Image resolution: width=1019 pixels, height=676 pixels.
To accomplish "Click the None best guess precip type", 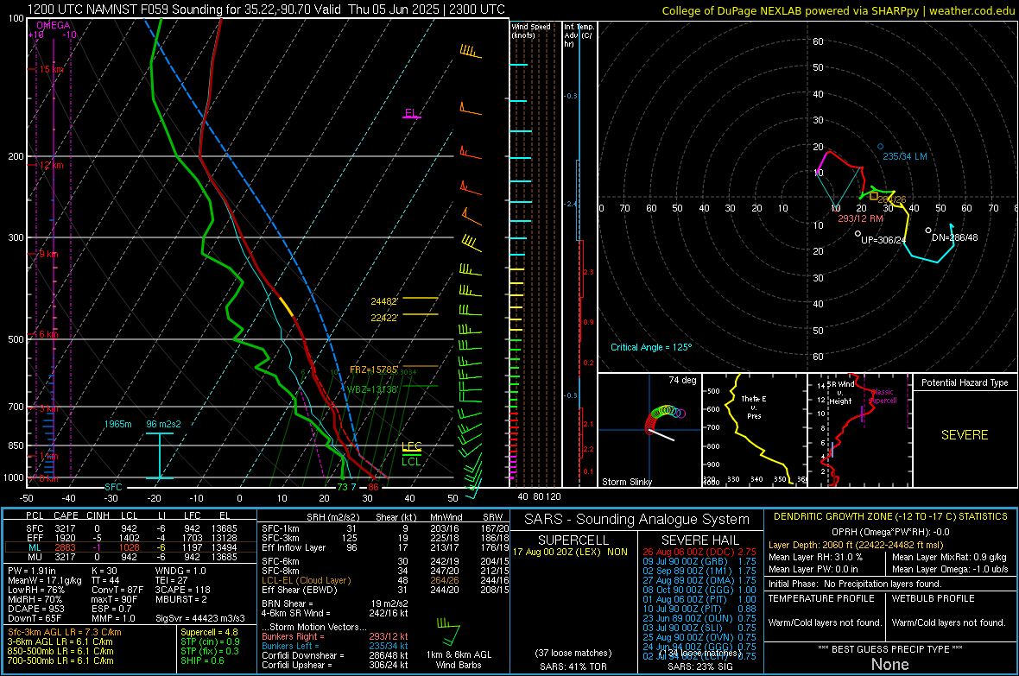I will [x=889, y=664].
